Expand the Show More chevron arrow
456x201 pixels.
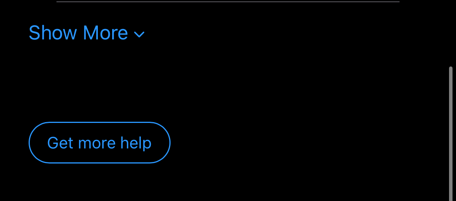[x=139, y=35]
